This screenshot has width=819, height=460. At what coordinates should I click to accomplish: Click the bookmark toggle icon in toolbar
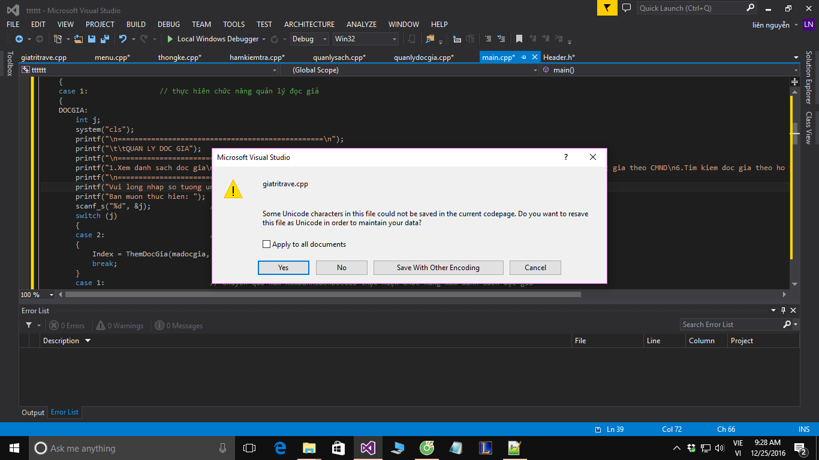coord(519,39)
